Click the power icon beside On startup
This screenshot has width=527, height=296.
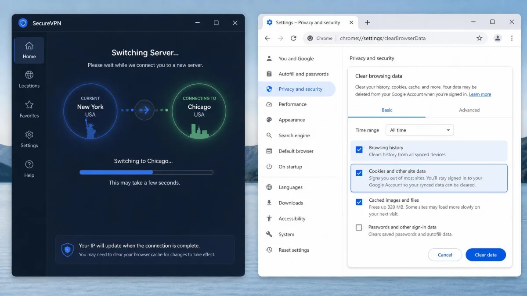(269, 167)
